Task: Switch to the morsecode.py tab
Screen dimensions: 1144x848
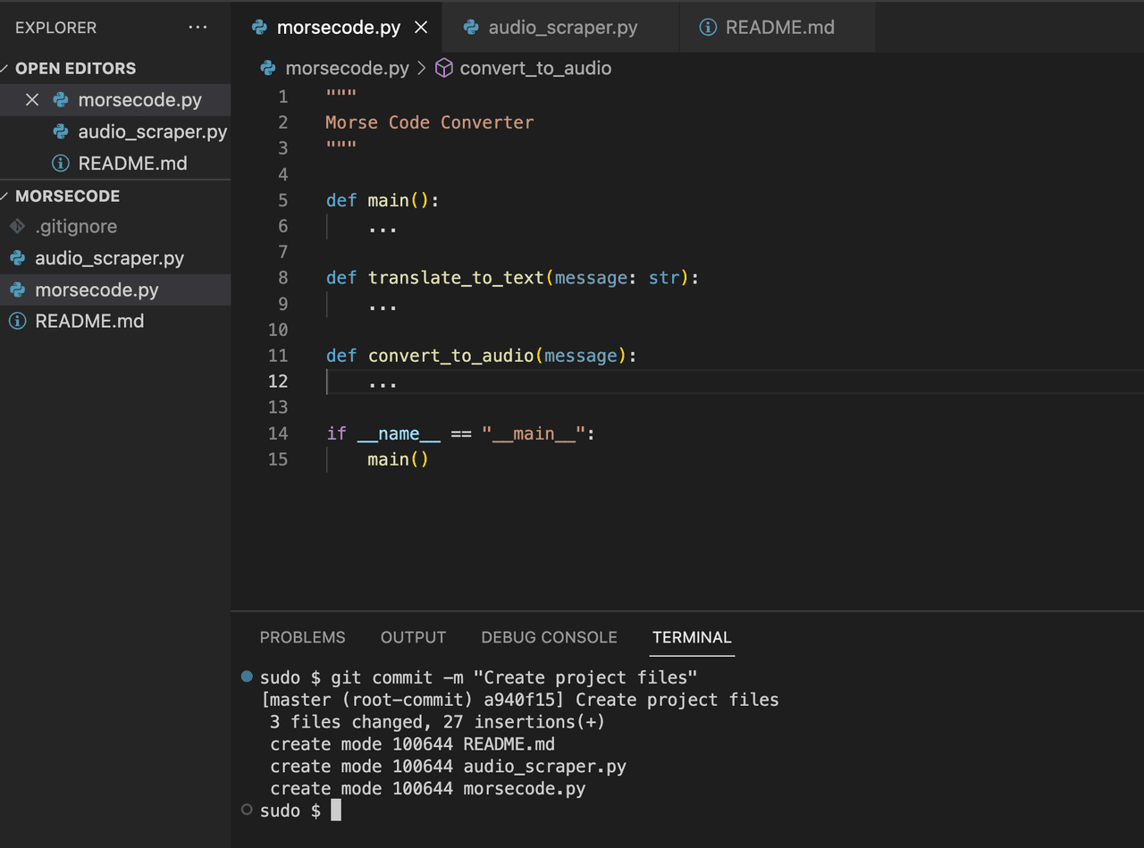Action: (x=339, y=28)
